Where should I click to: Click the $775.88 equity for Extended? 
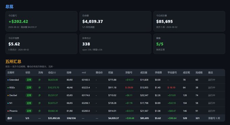tap(112, 80)
